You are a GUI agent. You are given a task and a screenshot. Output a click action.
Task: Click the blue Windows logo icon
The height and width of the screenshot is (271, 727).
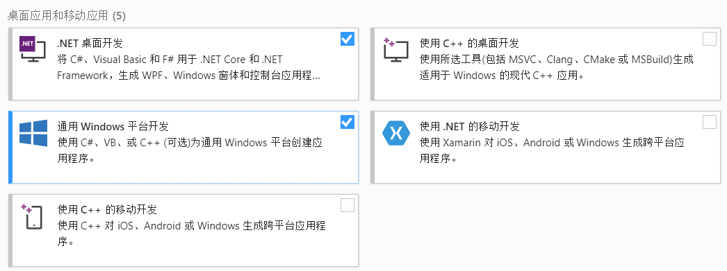(x=33, y=132)
